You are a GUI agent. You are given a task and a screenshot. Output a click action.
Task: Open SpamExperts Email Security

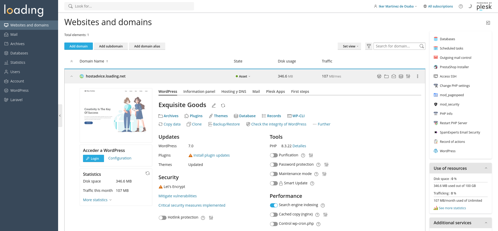pos(460,132)
